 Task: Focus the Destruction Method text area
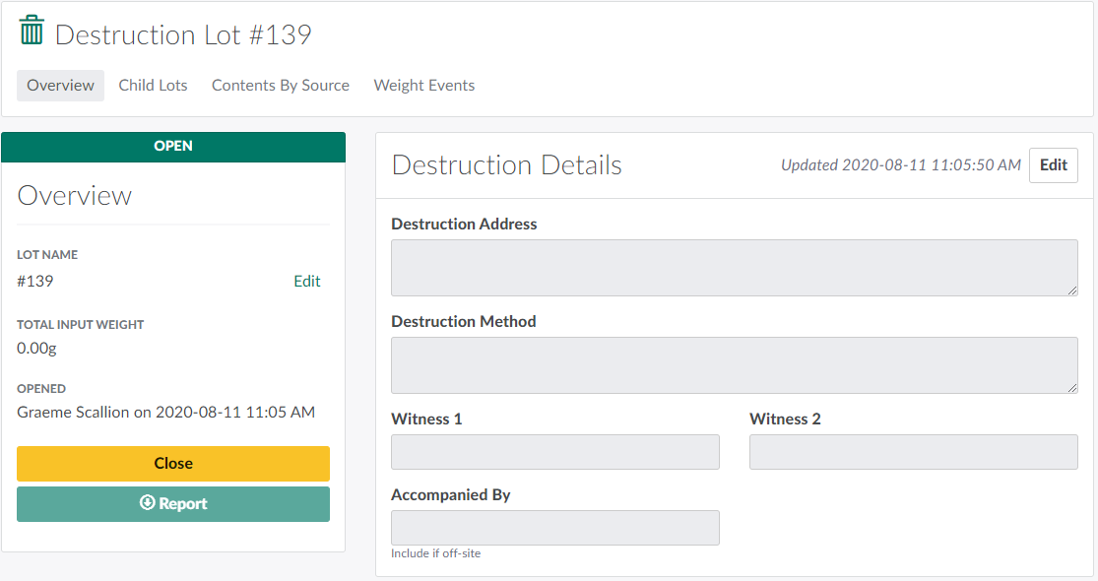pyautogui.click(x=734, y=365)
